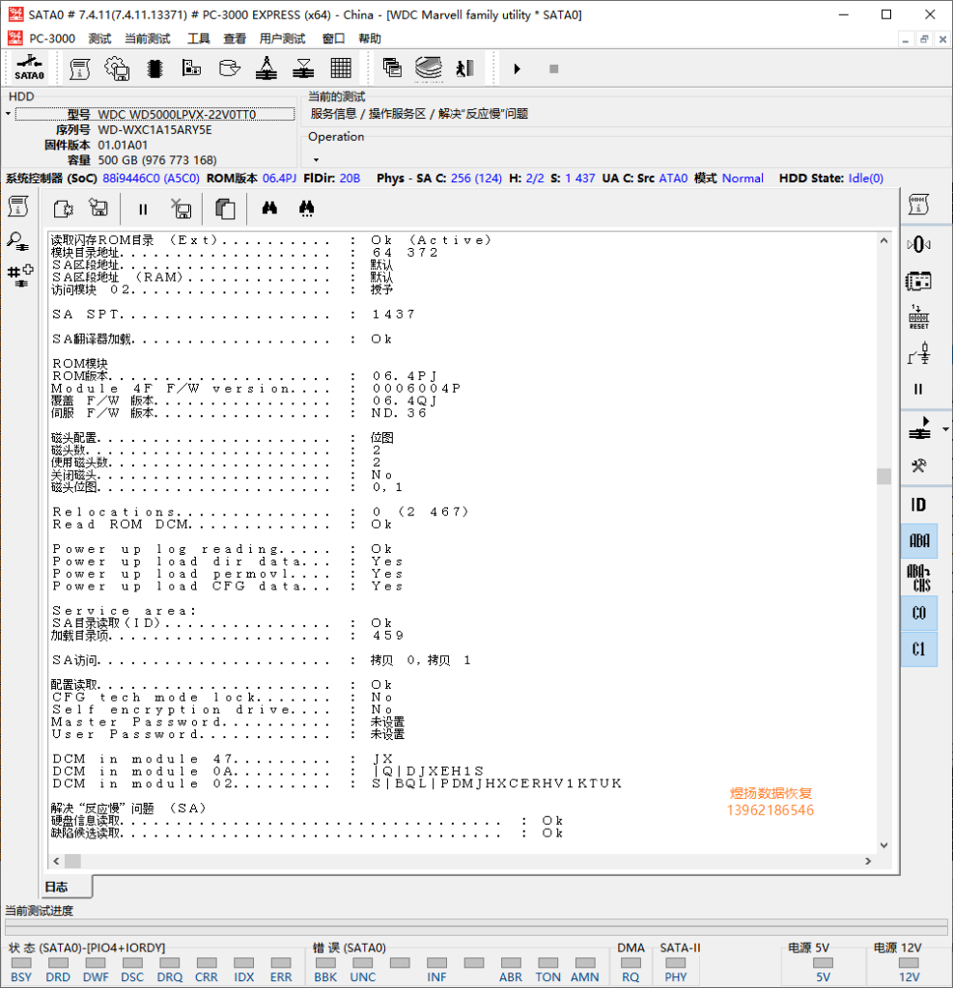Click the info scroll icon in left sidebar
The height and width of the screenshot is (988, 953).
(x=18, y=206)
